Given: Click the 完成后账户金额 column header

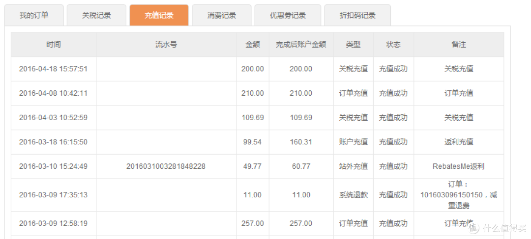Looking at the screenshot, I should click(x=301, y=45).
